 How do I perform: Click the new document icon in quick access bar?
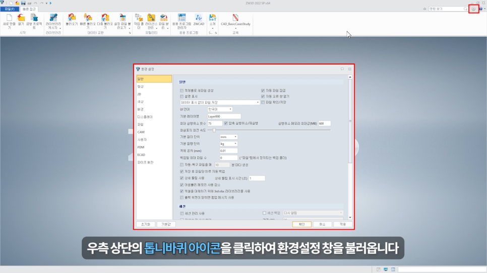11,3
